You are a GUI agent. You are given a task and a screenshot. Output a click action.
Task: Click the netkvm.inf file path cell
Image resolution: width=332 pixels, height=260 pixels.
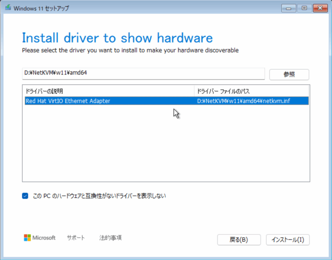pos(243,101)
